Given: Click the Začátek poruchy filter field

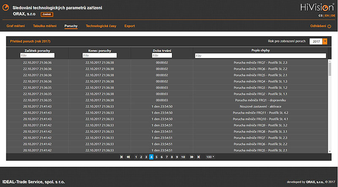Looking at the screenshot, I should click(37, 56).
